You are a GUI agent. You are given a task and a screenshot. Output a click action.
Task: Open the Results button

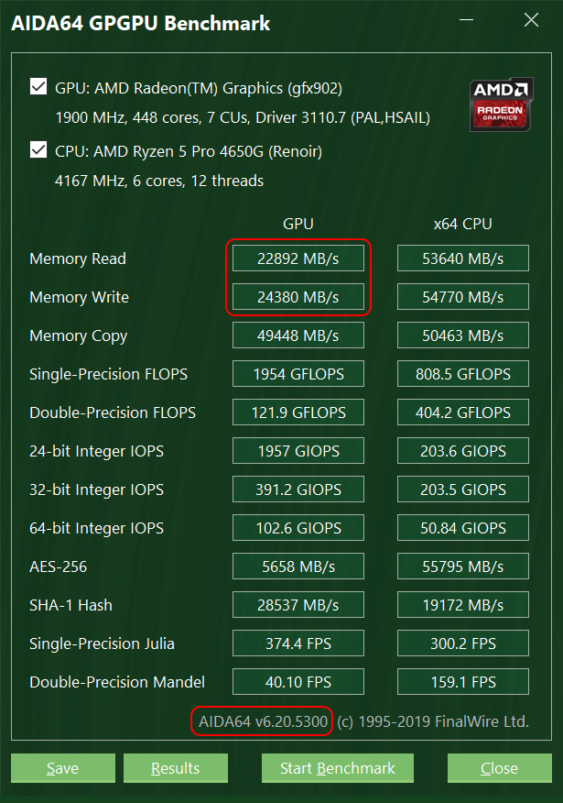tap(175, 768)
